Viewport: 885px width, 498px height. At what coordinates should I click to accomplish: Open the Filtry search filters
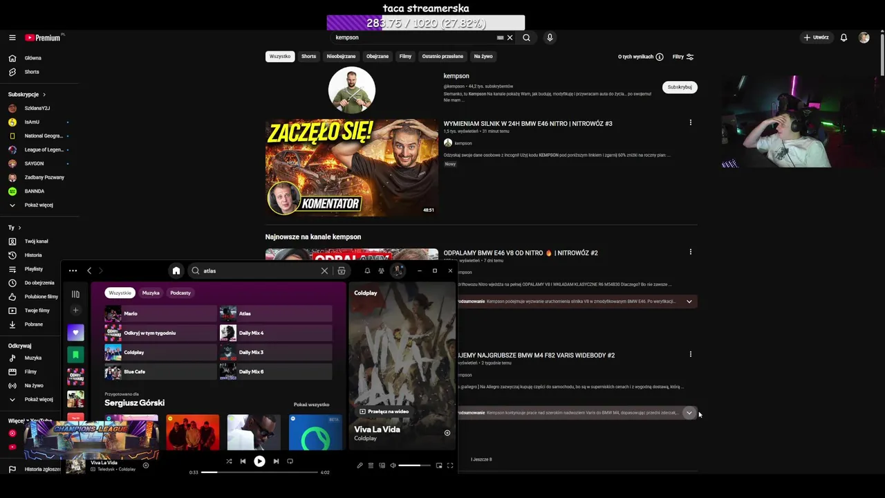(683, 57)
